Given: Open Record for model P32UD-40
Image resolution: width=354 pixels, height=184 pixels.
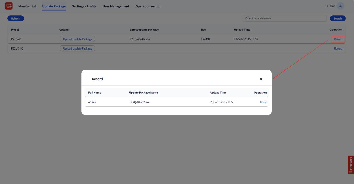Looking at the screenshot, I should pos(338,48).
